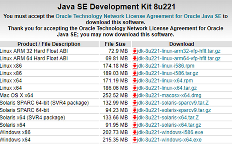
Task: Select the Linux ARM 32 Hard Float ABI text
Action: pos(34,51)
